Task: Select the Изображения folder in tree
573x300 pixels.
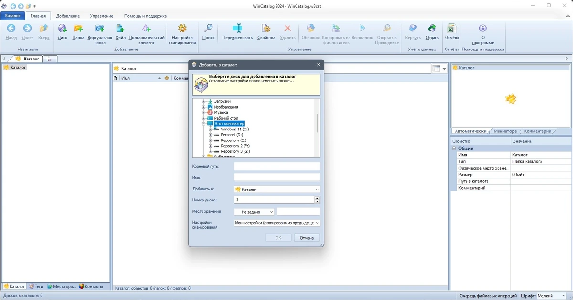Action: pyautogui.click(x=226, y=107)
